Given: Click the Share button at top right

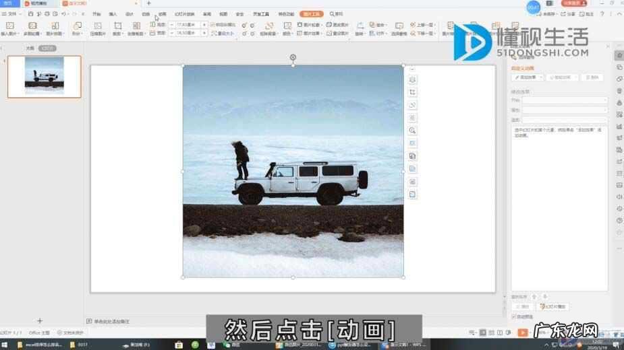Looking at the screenshot, I should [568, 14].
